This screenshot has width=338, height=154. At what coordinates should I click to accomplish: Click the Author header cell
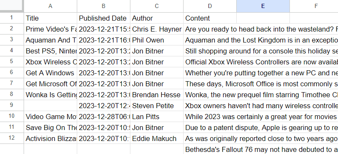tap(157, 18)
